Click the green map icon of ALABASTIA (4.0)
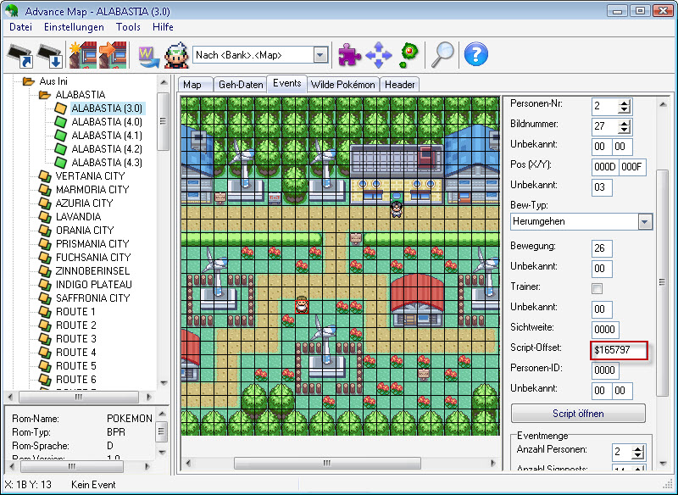The width and height of the screenshot is (678, 495). 61,122
